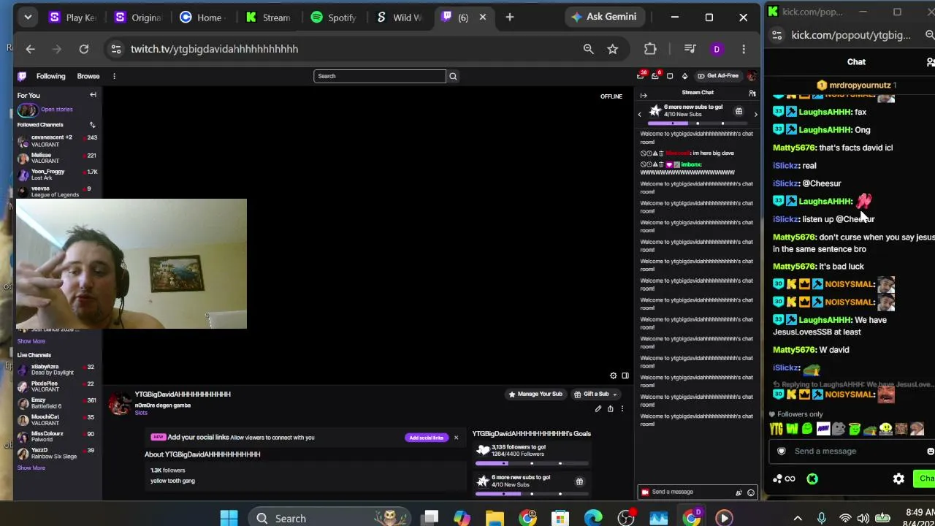Click the Twitch logo home icon

point(22,76)
